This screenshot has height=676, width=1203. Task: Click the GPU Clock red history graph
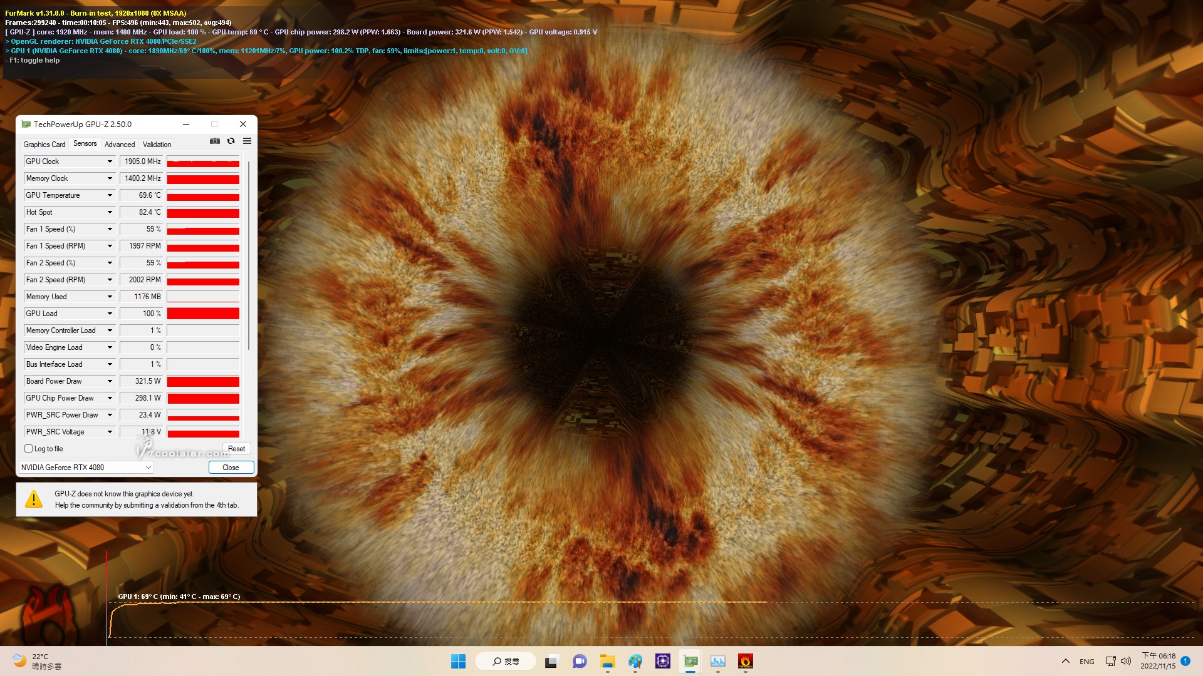point(203,161)
